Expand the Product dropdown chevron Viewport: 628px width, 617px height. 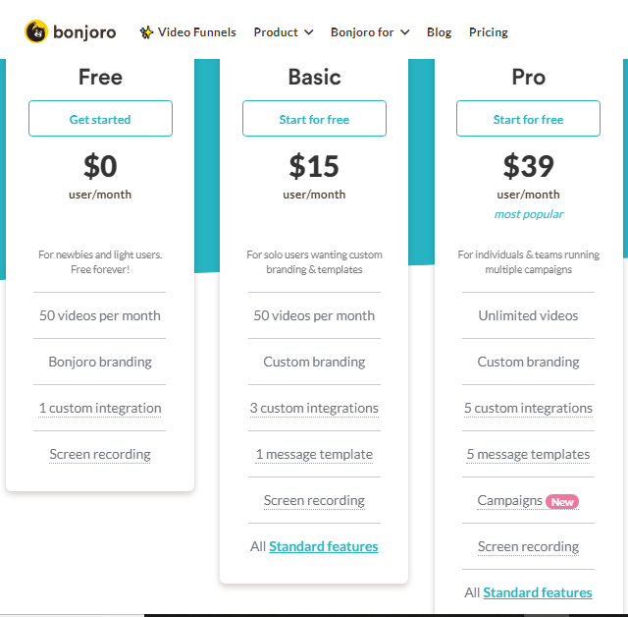[309, 32]
